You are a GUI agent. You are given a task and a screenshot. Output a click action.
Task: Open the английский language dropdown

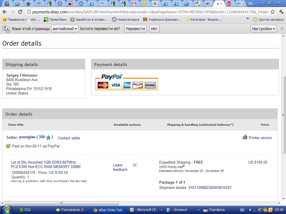(65, 29)
